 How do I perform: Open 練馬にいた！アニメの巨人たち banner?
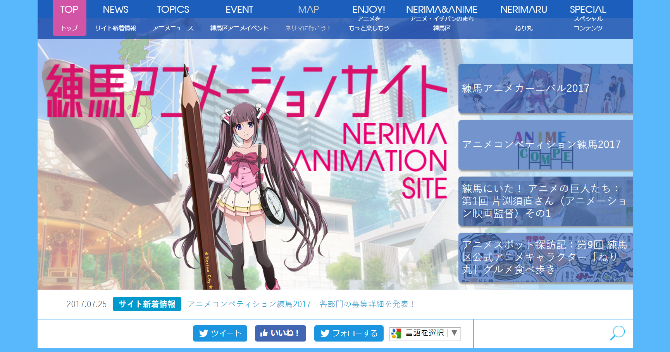pos(546,201)
